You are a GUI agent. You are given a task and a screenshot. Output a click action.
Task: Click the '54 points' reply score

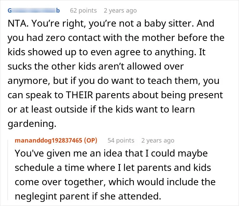(x=121, y=141)
